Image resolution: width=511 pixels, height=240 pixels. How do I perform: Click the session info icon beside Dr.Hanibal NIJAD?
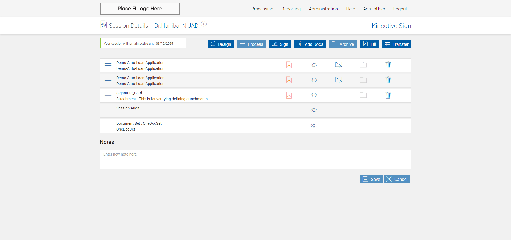[x=204, y=24]
